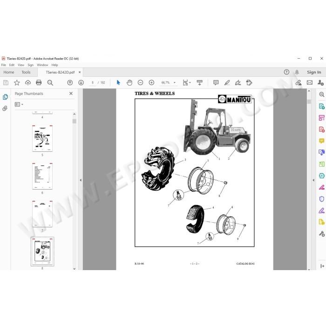Viewport: 326px width, 326px height.
Task: Open the Export PDF tool
Action: (x=321, y=106)
